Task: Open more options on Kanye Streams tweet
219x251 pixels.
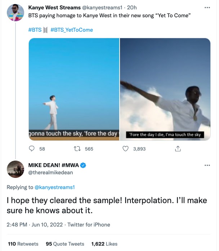Action: [x=207, y=8]
